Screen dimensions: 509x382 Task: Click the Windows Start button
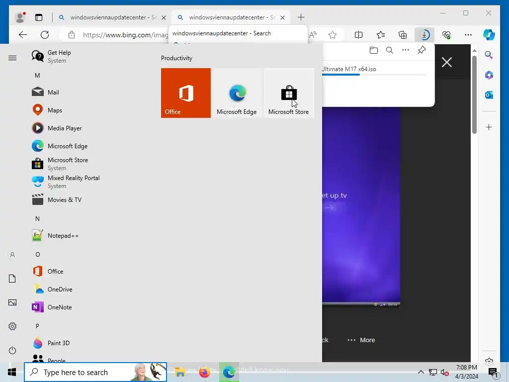pos(12,372)
